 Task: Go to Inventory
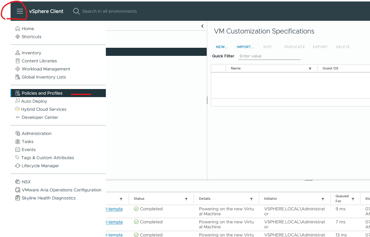click(x=31, y=53)
